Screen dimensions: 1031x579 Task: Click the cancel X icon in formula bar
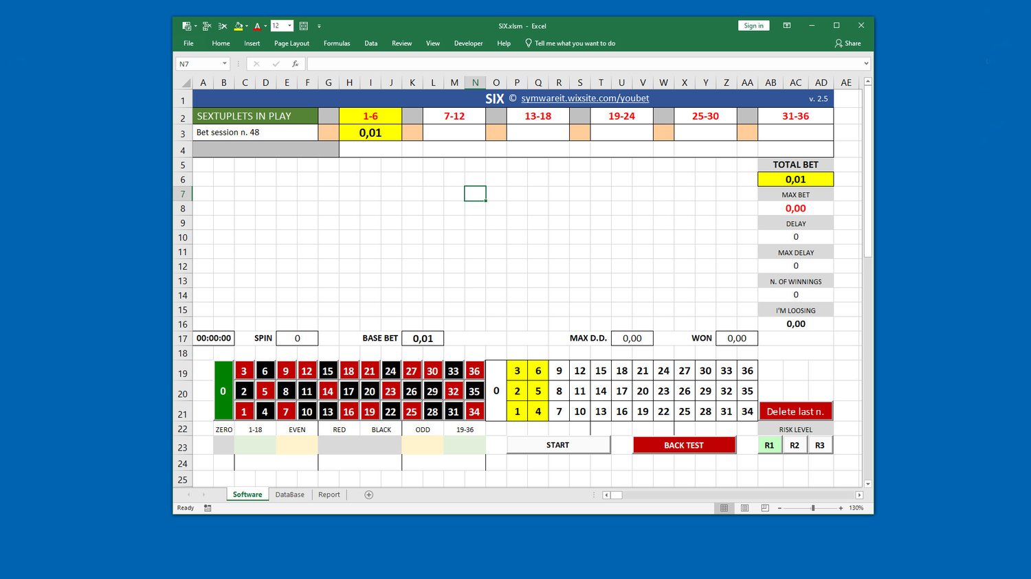[x=256, y=64]
